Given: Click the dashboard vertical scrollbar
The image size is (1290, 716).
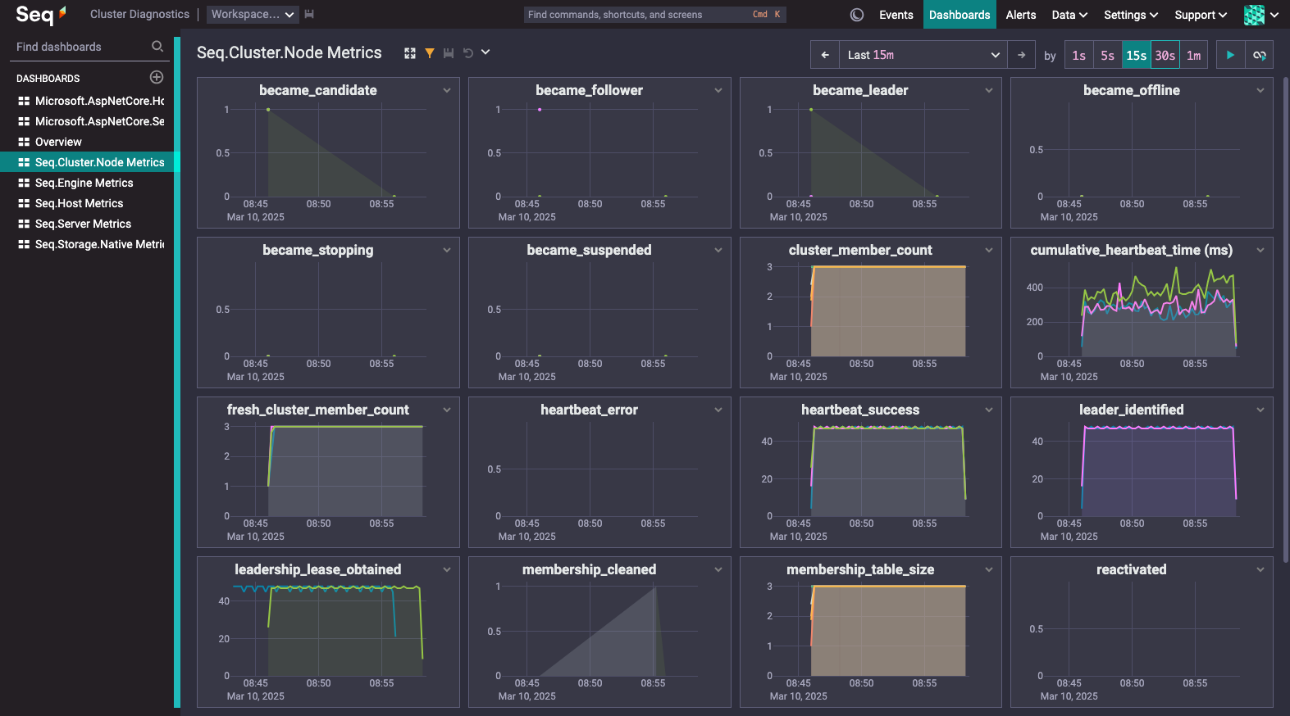Looking at the screenshot, I should pos(1285,319).
